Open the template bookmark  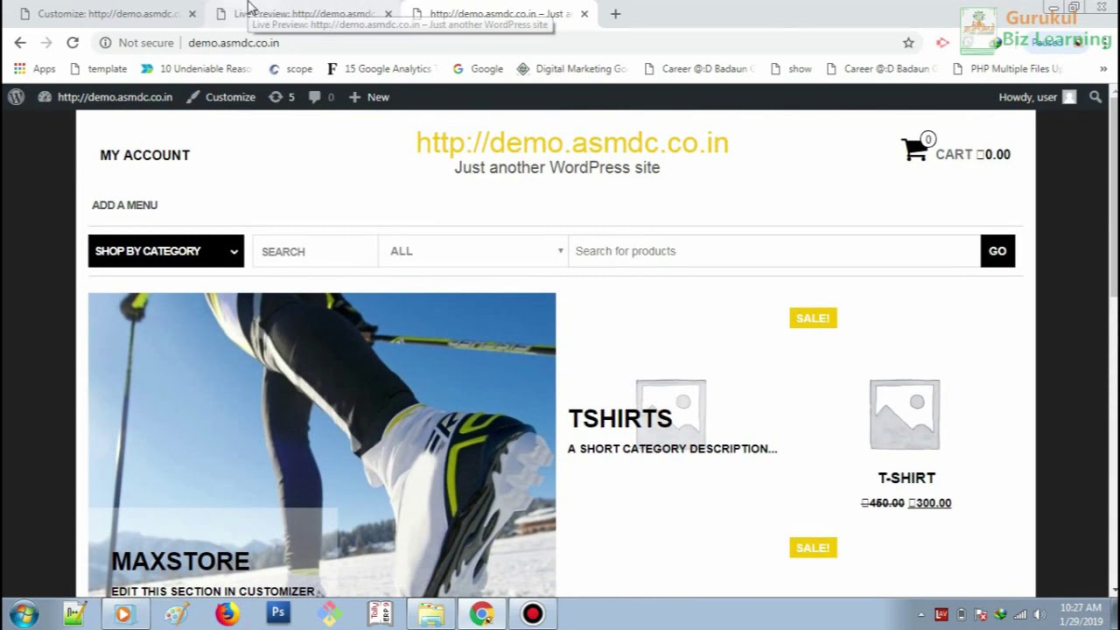pyautogui.click(x=98, y=68)
